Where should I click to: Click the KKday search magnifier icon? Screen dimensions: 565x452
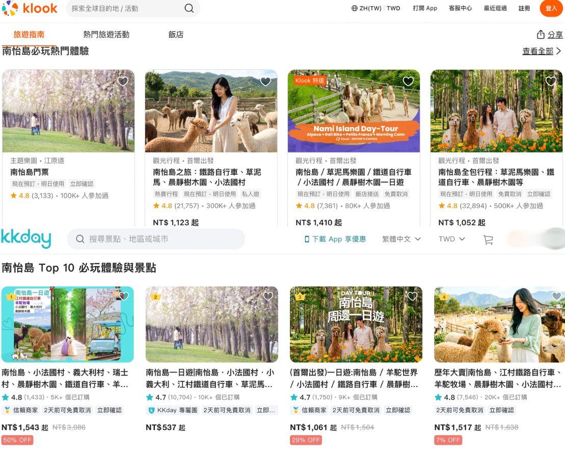pyautogui.click(x=80, y=239)
